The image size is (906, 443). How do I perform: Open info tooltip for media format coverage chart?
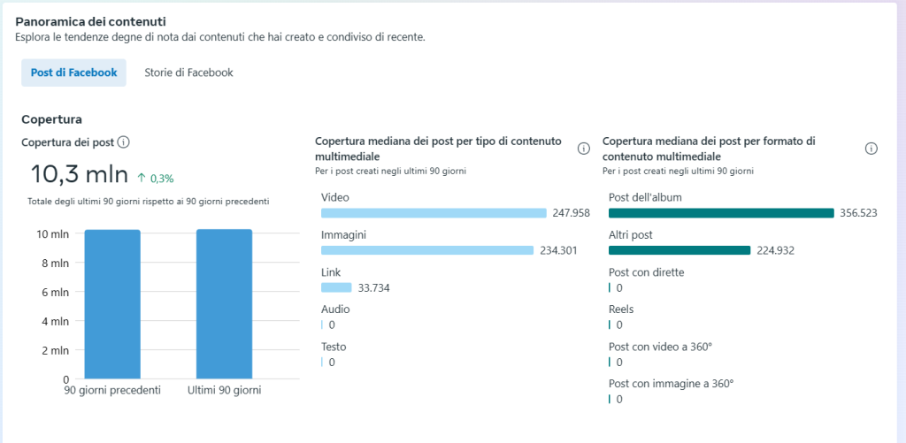[871, 149]
